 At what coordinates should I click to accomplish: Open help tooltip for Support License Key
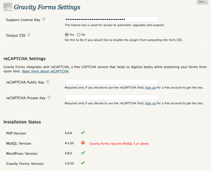[43, 19]
